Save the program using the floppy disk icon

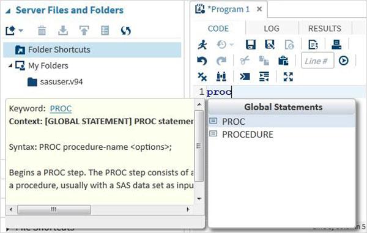click(x=250, y=44)
